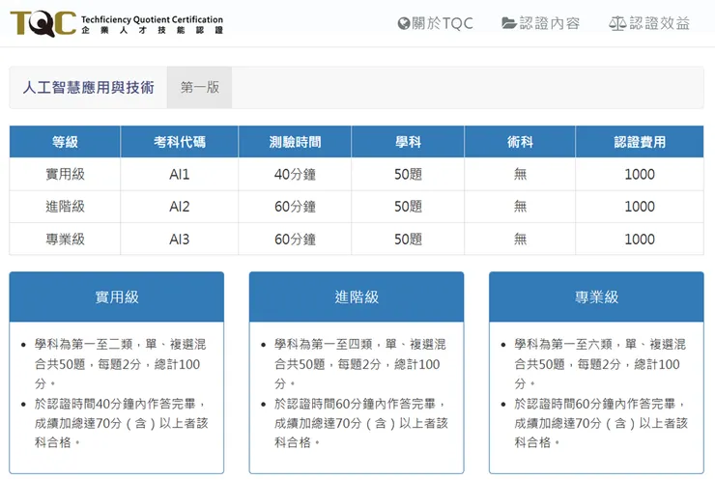Click 50題 in the AI2 row
715x480 pixels.
pos(408,207)
